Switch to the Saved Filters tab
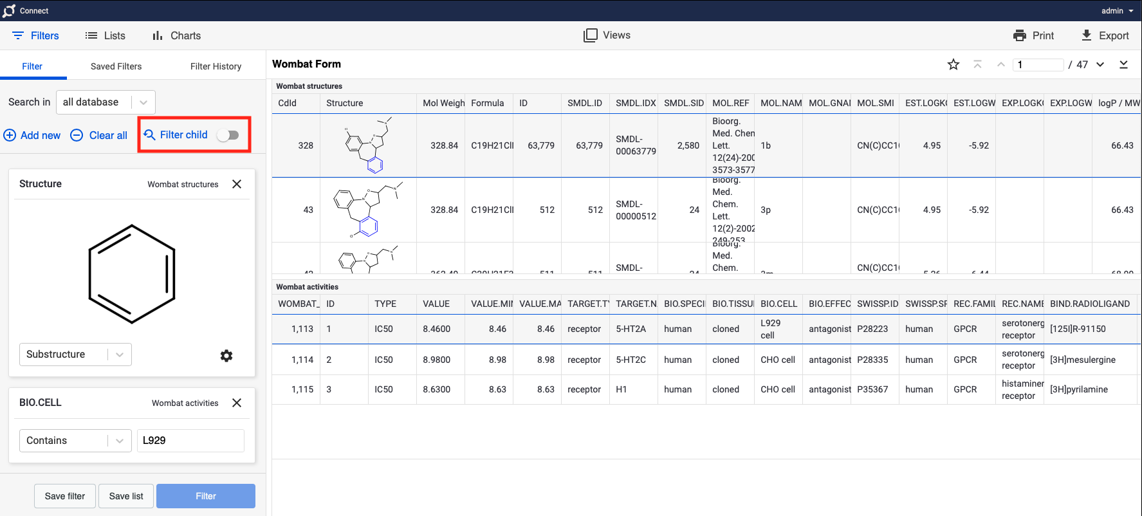1142x516 pixels. pyautogui.click(x=116, y=66)
